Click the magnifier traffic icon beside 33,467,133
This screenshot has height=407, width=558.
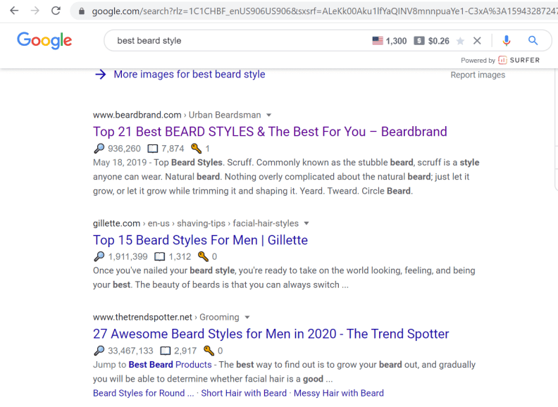tap(99, 351)
